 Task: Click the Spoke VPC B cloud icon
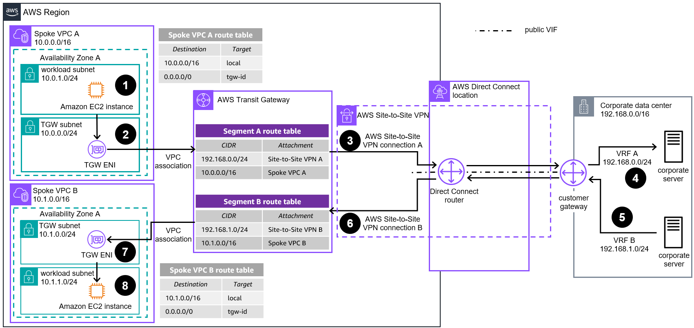pos(21,194)
